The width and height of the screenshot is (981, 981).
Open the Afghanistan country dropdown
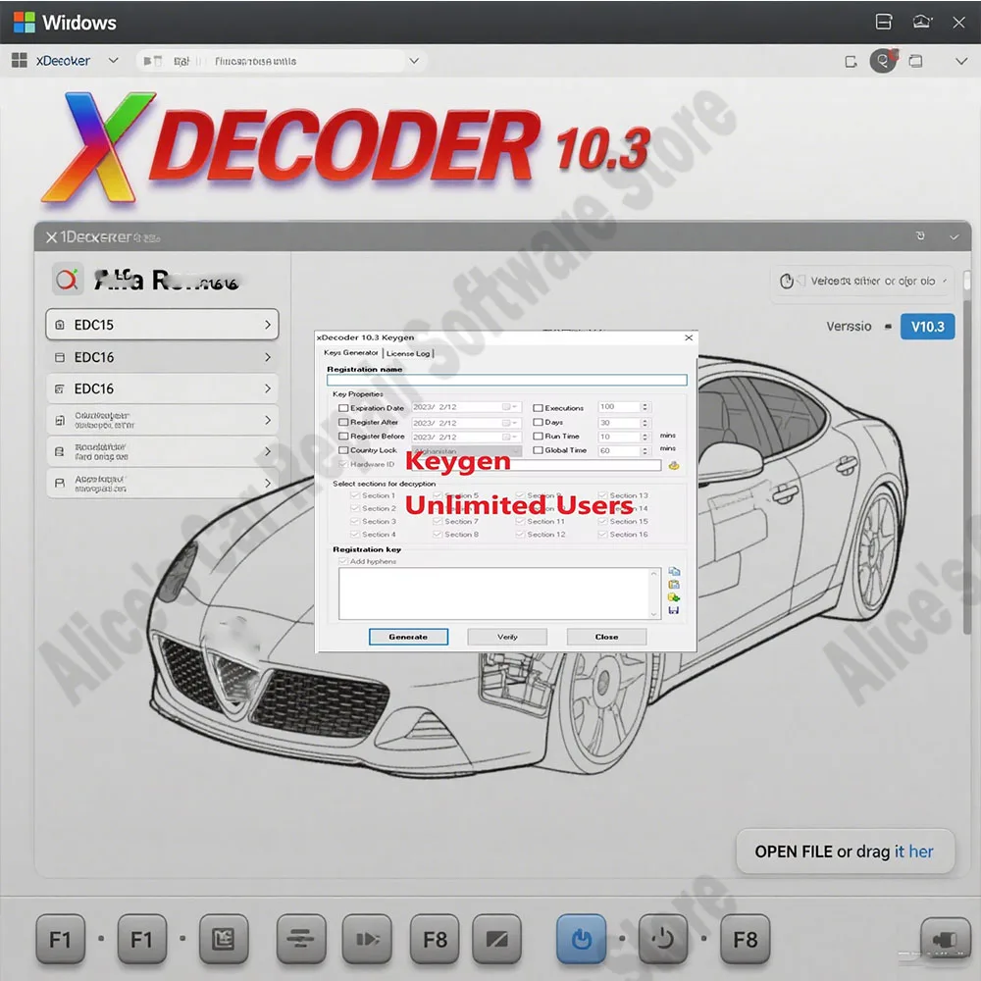pyautogui.click(x=516, y=450)
